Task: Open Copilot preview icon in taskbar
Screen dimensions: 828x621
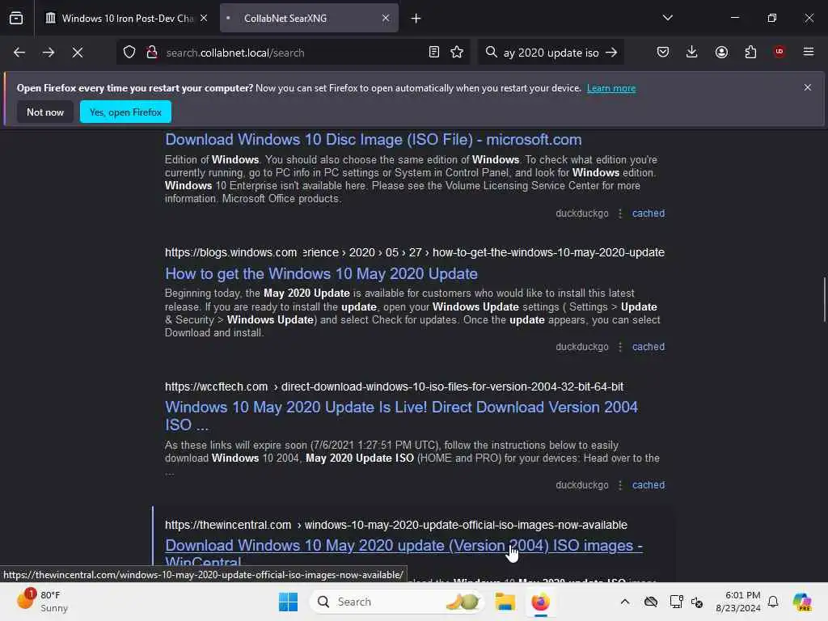Action: [x=802, y=602]
